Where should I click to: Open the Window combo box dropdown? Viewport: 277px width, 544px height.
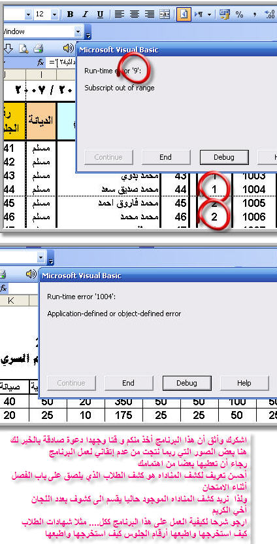pyautogui.click(x=78, y=32)
